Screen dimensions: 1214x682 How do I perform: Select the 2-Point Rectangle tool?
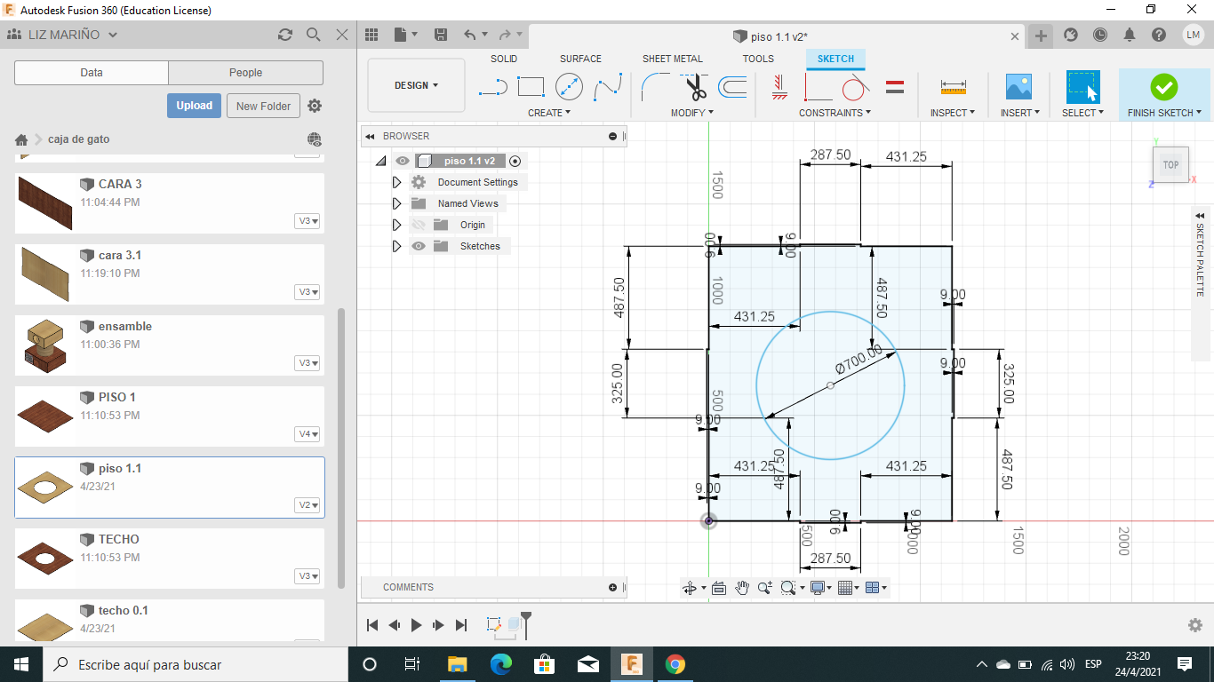tap(531, 87)
